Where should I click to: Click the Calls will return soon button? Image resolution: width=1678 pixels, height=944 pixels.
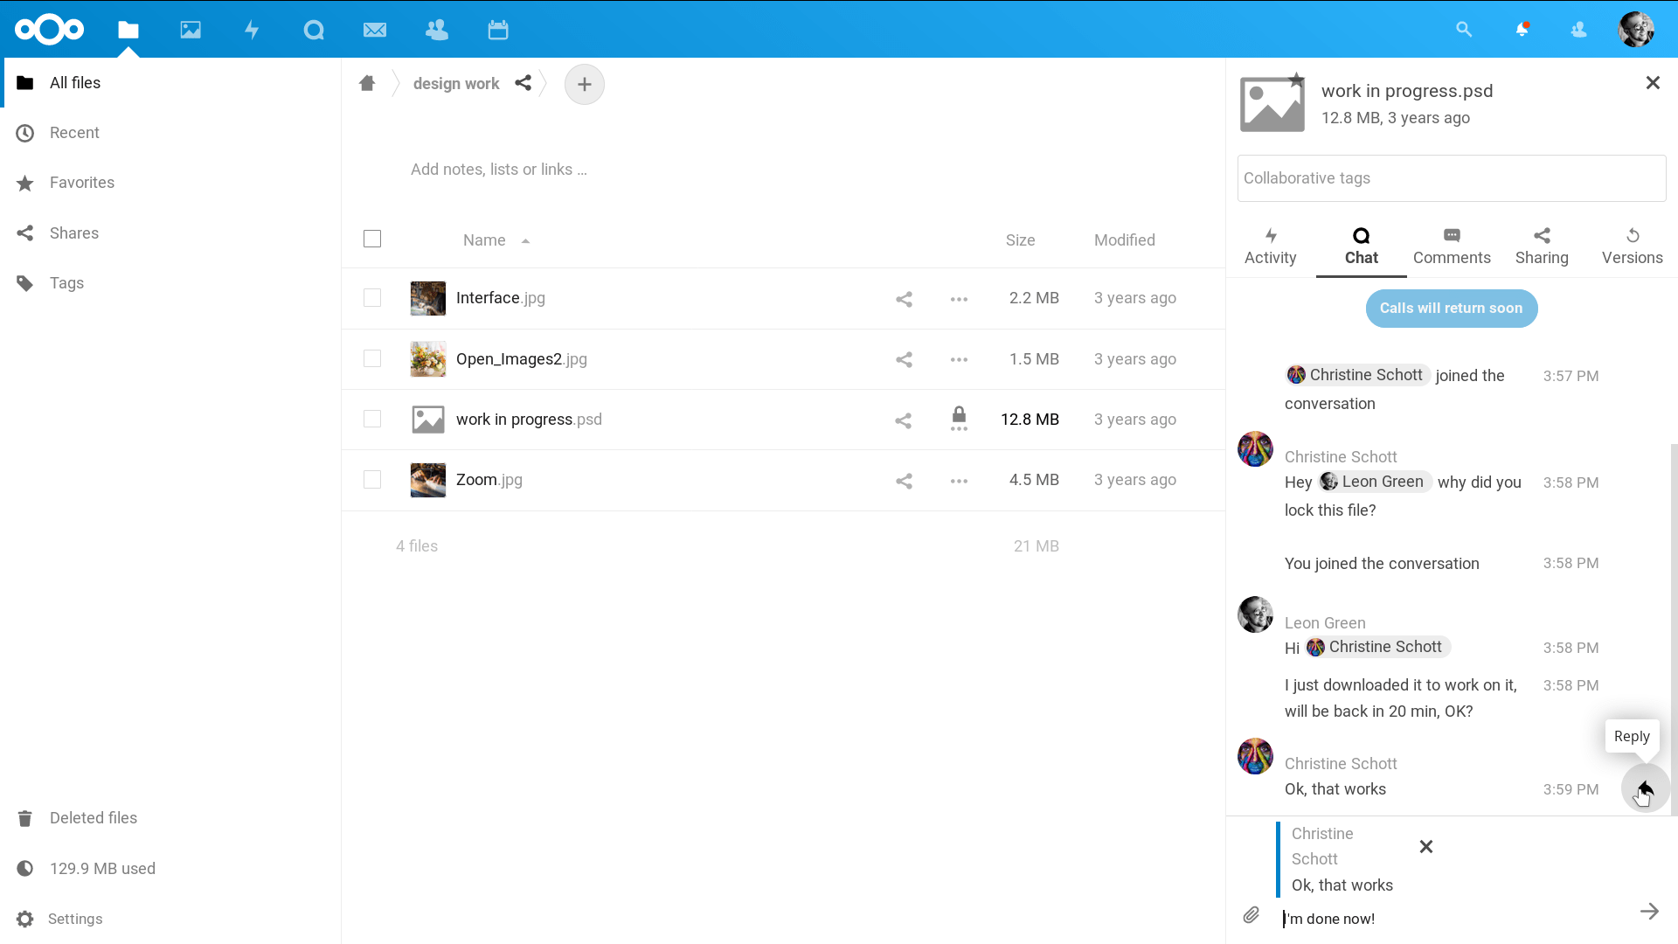coord(1451,309)
